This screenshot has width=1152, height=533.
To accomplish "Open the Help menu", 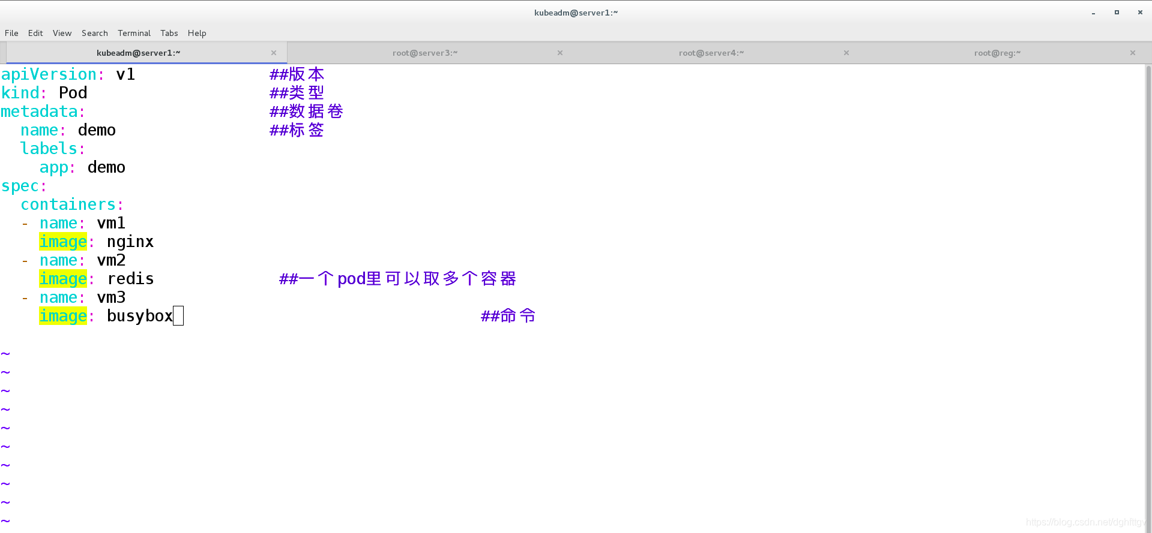I will click(197, 33).
